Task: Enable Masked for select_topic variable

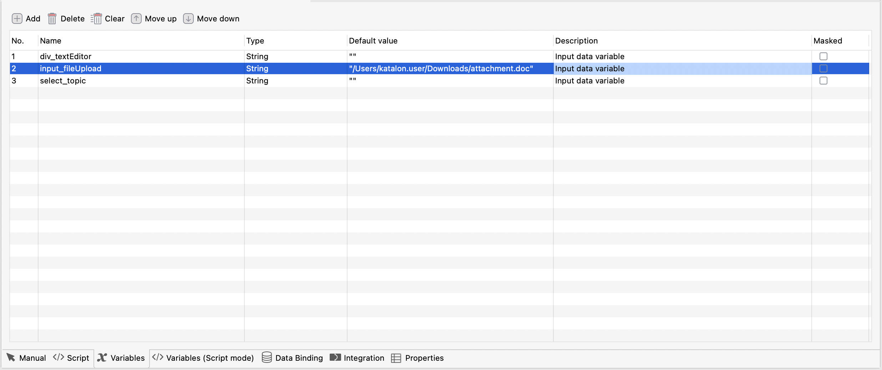Action: pos(823,81)
